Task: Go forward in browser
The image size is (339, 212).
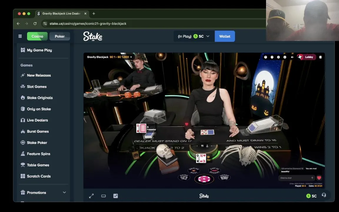Action: click(x=26, y=24)
